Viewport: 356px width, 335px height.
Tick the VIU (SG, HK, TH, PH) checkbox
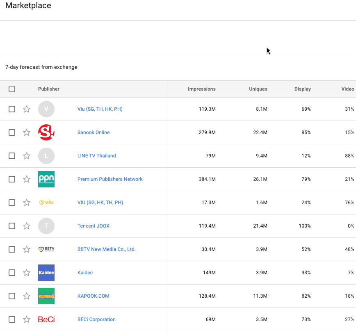(12, 203)
